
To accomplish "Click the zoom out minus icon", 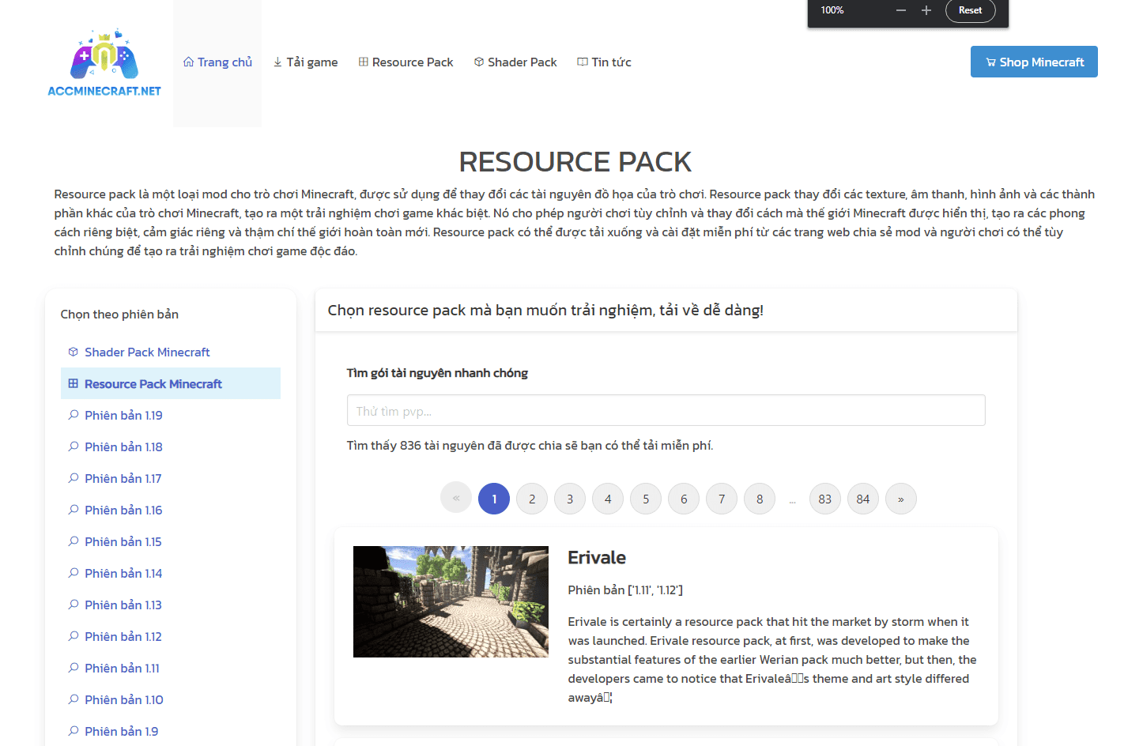I will 901,10.
